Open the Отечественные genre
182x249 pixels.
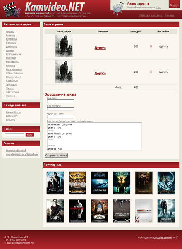point(14,73)
